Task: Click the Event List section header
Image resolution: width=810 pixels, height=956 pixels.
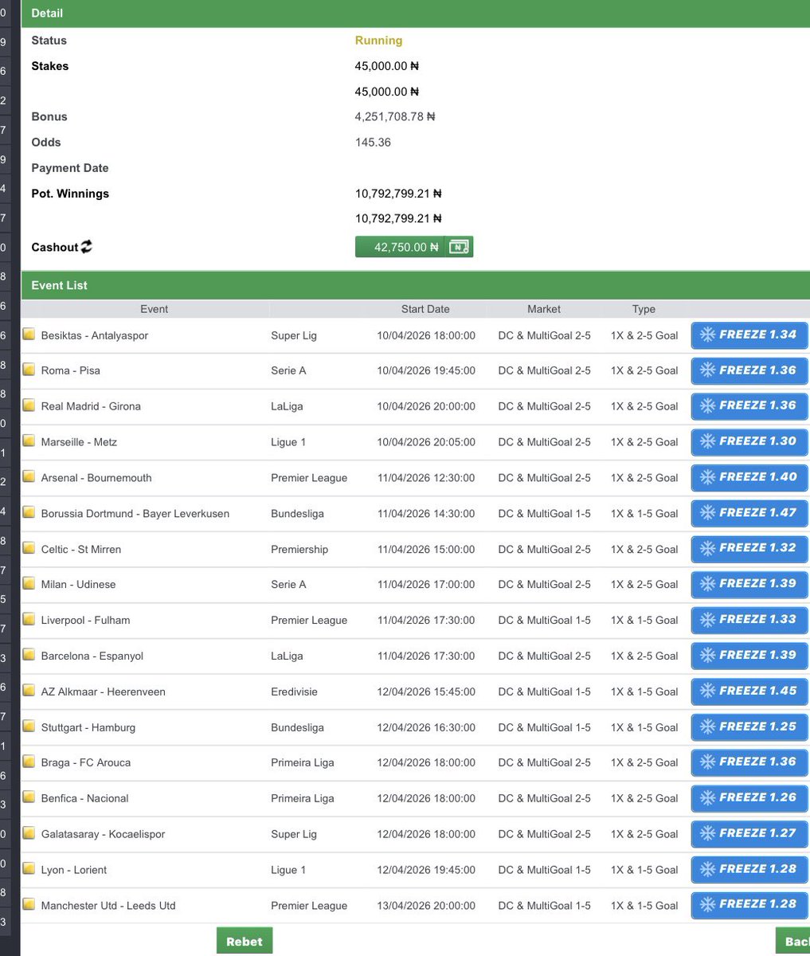Action: [414, 285]
